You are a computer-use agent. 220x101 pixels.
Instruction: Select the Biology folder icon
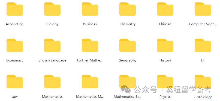pos(52,9)
